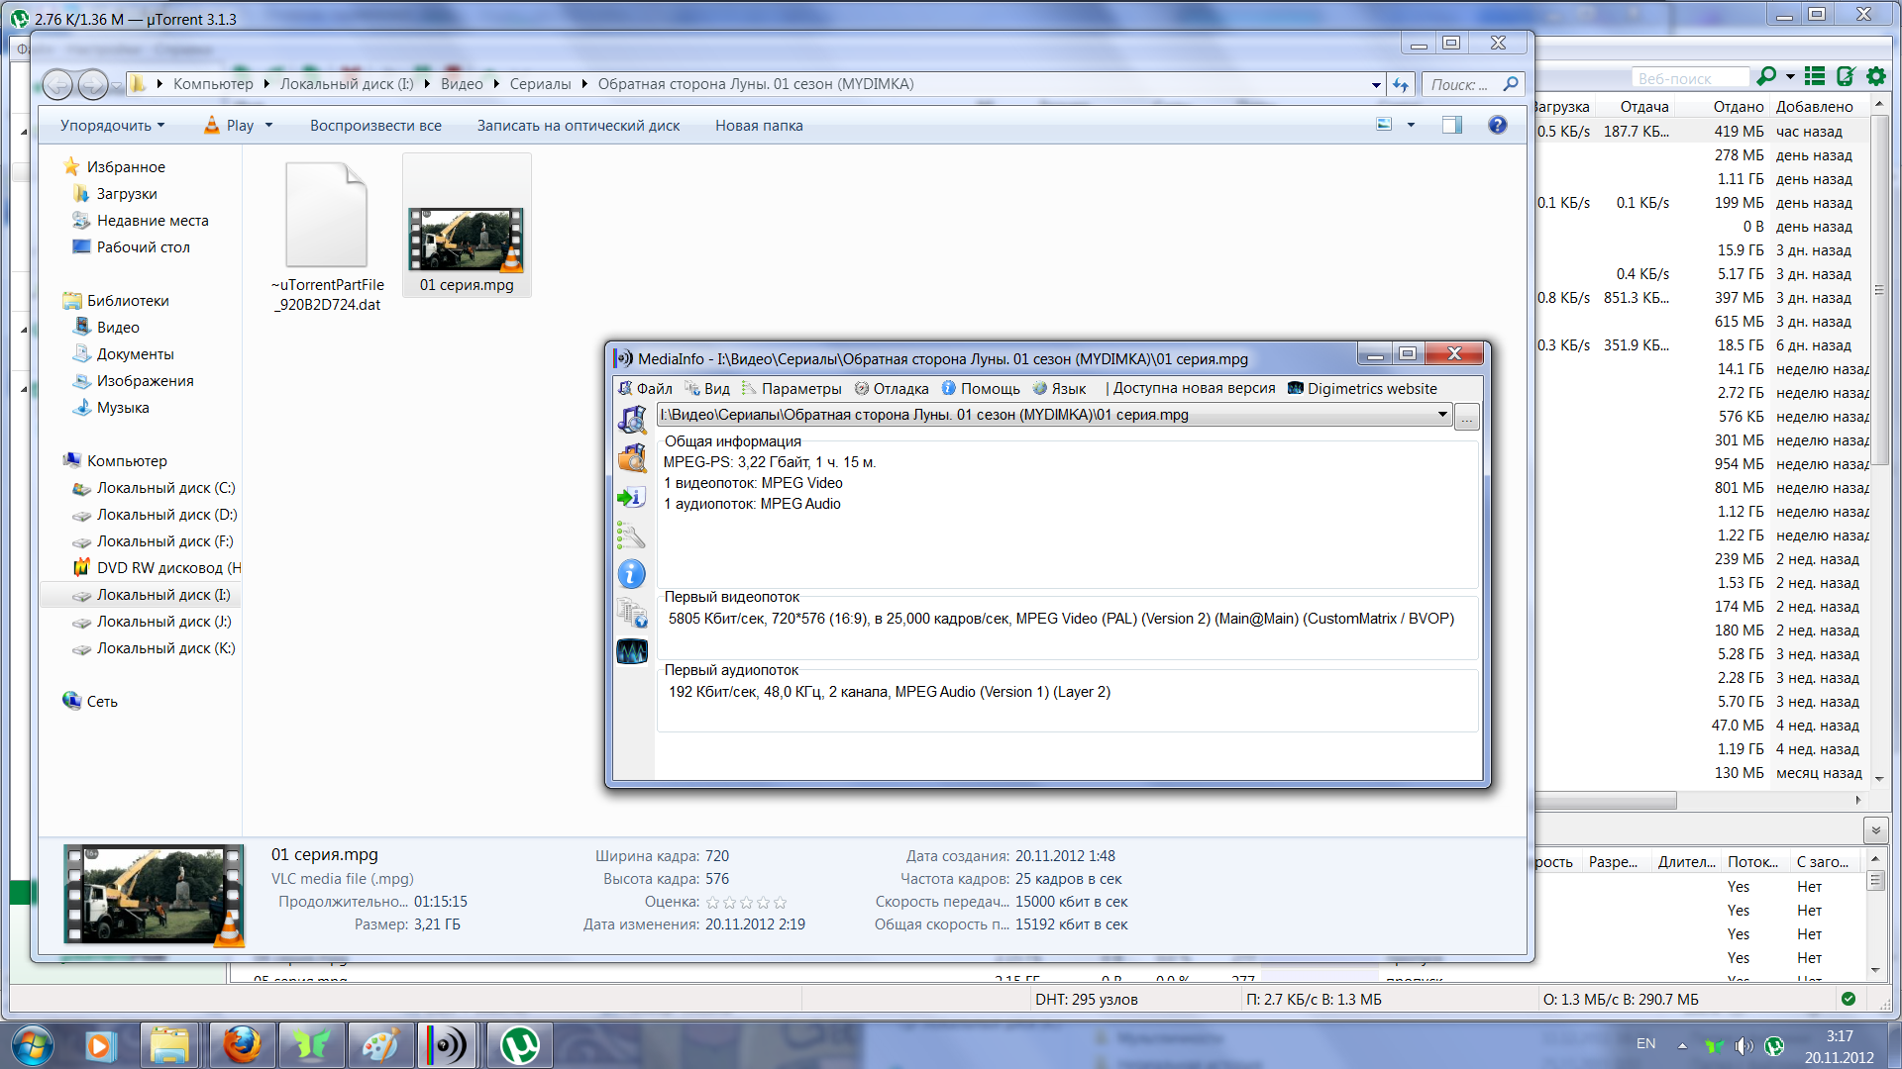Toggle the Explorer preview pane button
This screenshot has width=1902, height=1069.
[1451, 125]
